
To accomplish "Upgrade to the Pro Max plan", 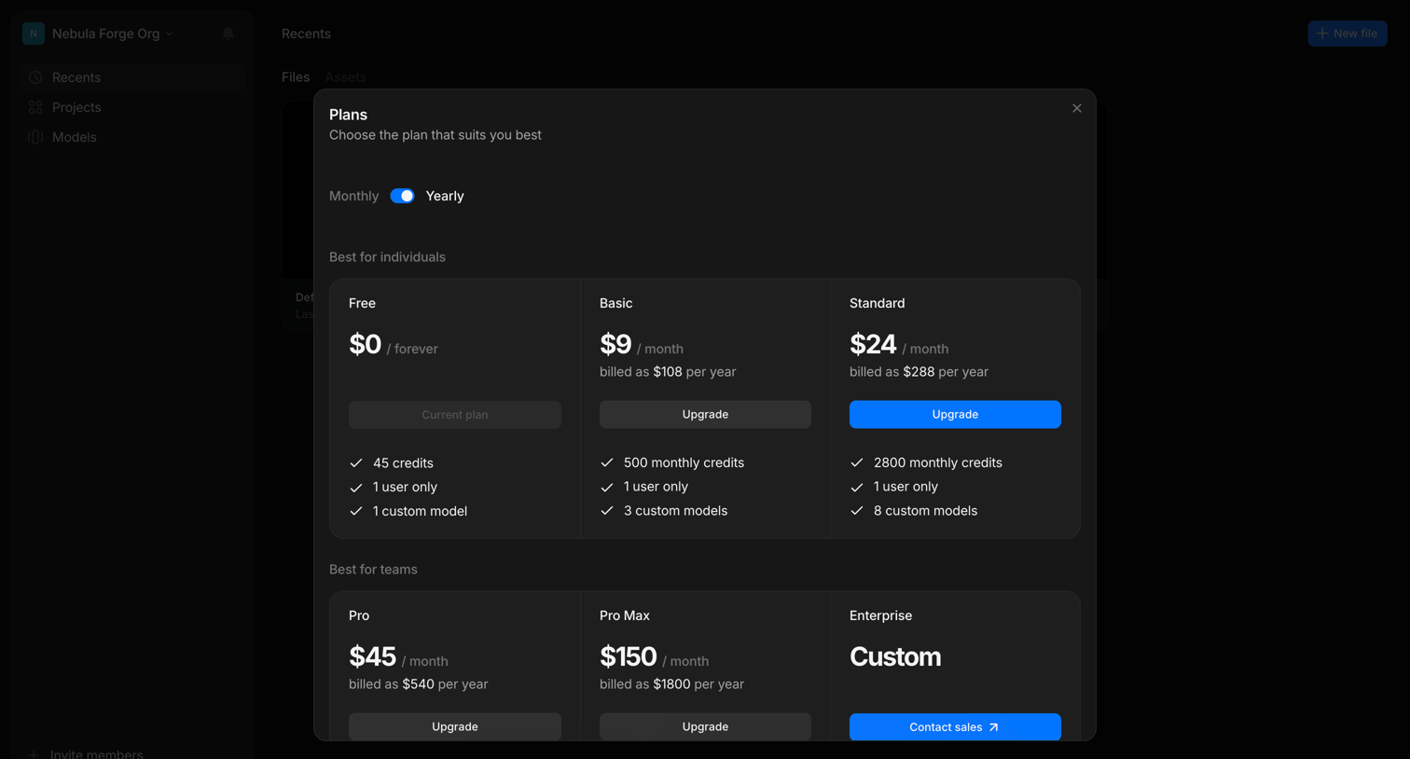I will pyautogui.click(x=705, y=726).
